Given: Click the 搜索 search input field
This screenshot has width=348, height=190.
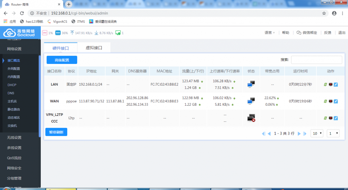Looking at the screenshot, I should tap(316, 60).
